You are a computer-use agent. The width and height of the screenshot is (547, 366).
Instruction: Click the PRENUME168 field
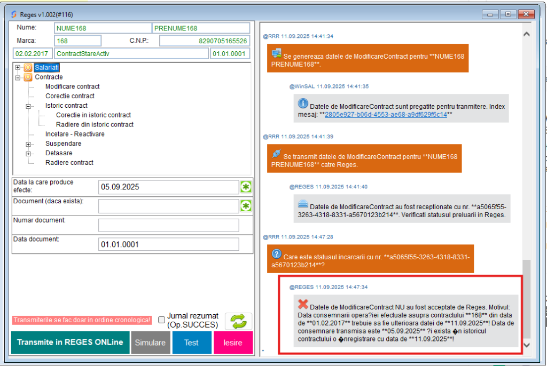(201, 28)
